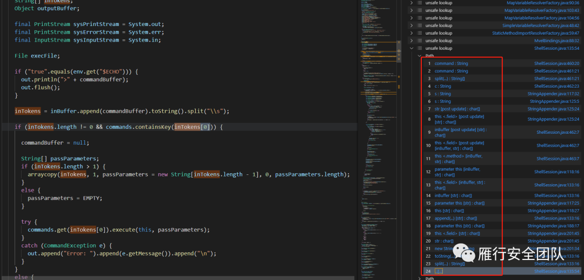The image size is (584, 280).
Task: Select path step 12 'parameter this [inBuffer, str]'
Action: (457, 172)
